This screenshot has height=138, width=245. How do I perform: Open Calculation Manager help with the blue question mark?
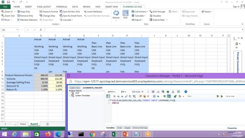click(186, 92)
